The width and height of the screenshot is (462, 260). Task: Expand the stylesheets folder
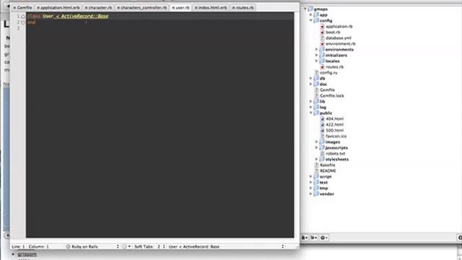[317, 159]
